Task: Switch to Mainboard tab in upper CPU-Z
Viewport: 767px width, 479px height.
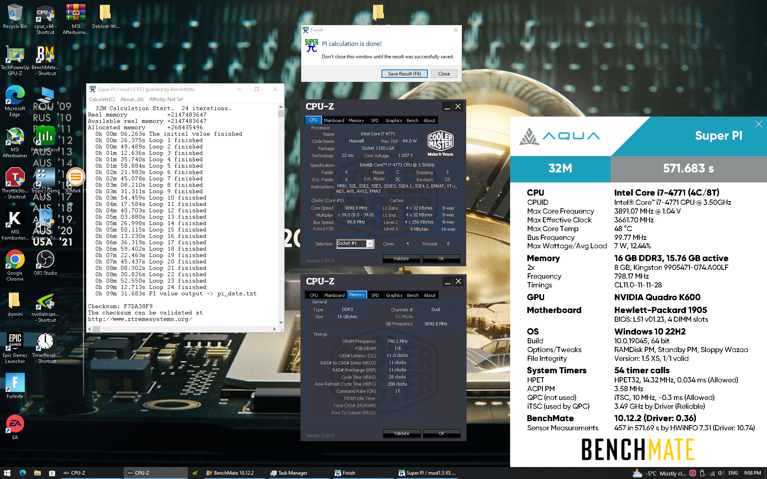Action: 334,120
